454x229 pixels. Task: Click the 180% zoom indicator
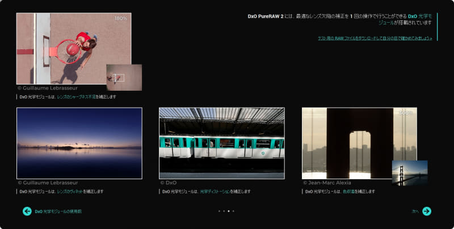pos(120,18)
